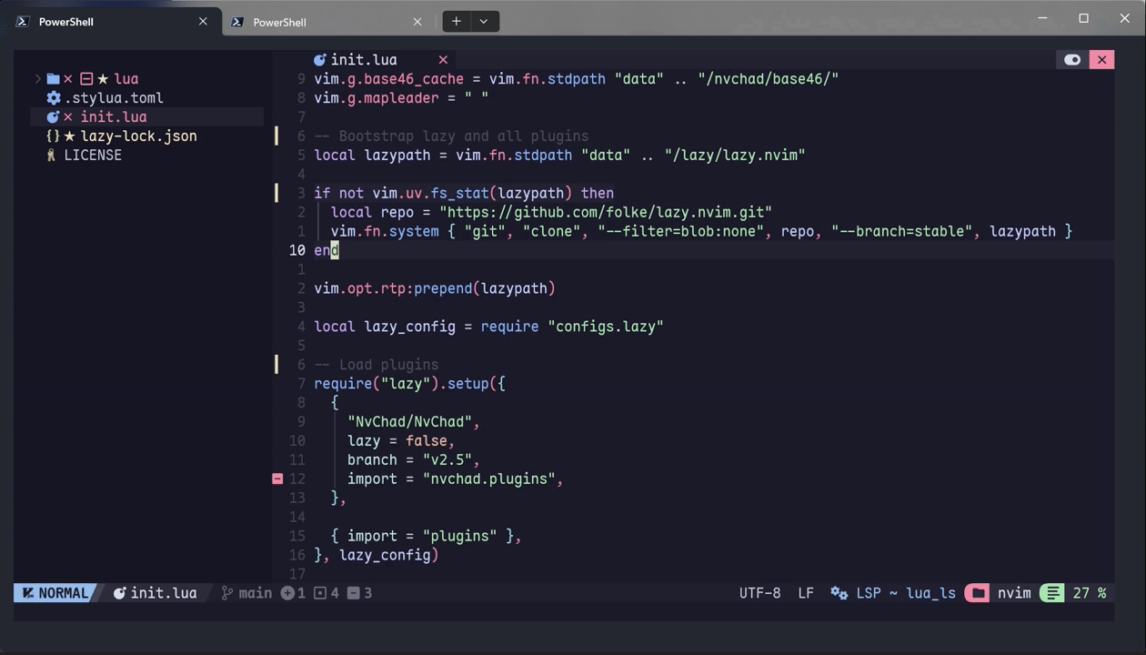Viewport: 1146px width, 655px height.
Task: Click the gear icon beside .stylua.toml
Action: click(x=53, y=97)
